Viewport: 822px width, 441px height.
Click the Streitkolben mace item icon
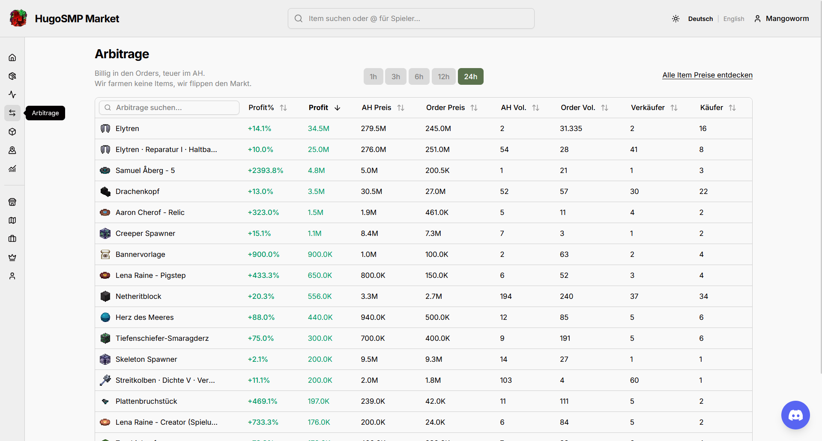click(x=105, y=380)
